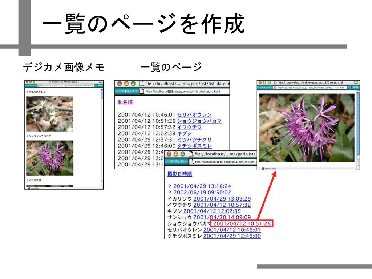Image resolution: width=372 pixels, height=279 pixels.
Task: Click the ショウジョウバカマ link in the date list
Action: [x=199, y=121]
